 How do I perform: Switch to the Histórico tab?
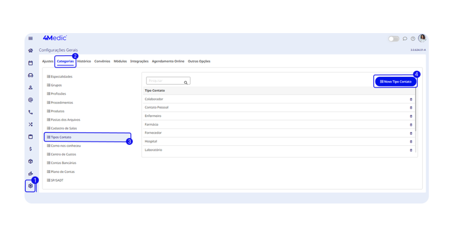tap(84, 61)
